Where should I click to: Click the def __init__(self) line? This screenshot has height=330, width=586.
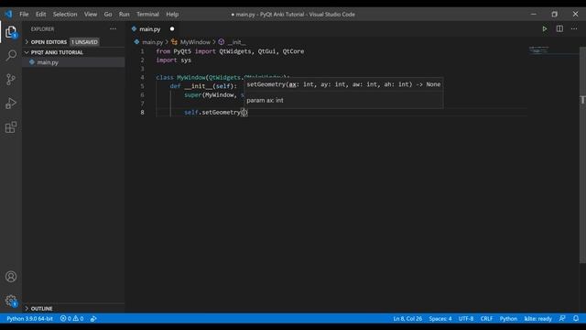tap(203, 86)
